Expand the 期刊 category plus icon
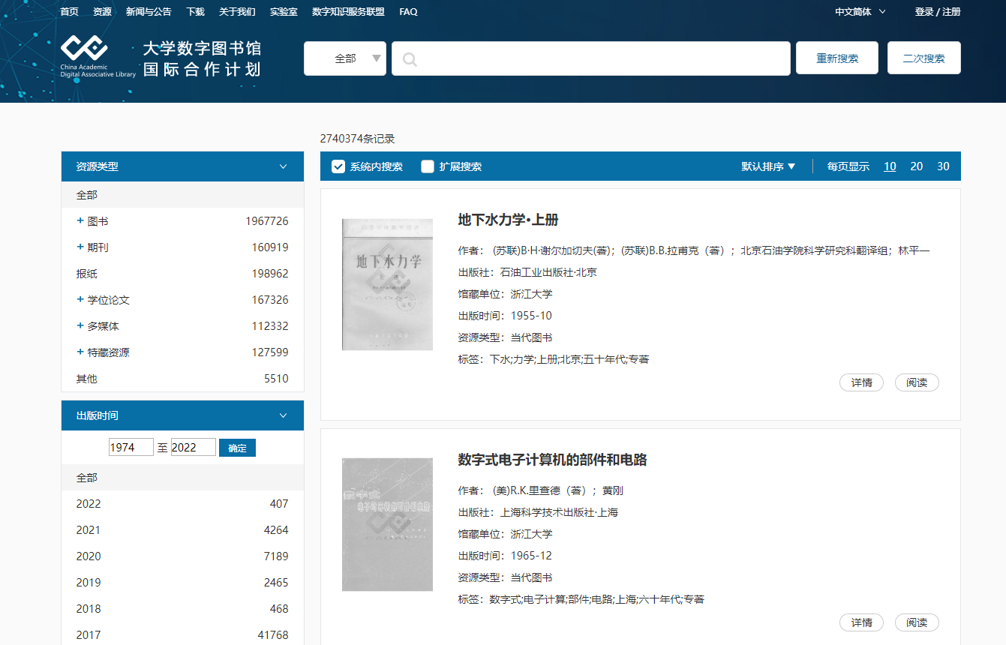Screen dimensions: 1006x645 click(x=80, y=247)
